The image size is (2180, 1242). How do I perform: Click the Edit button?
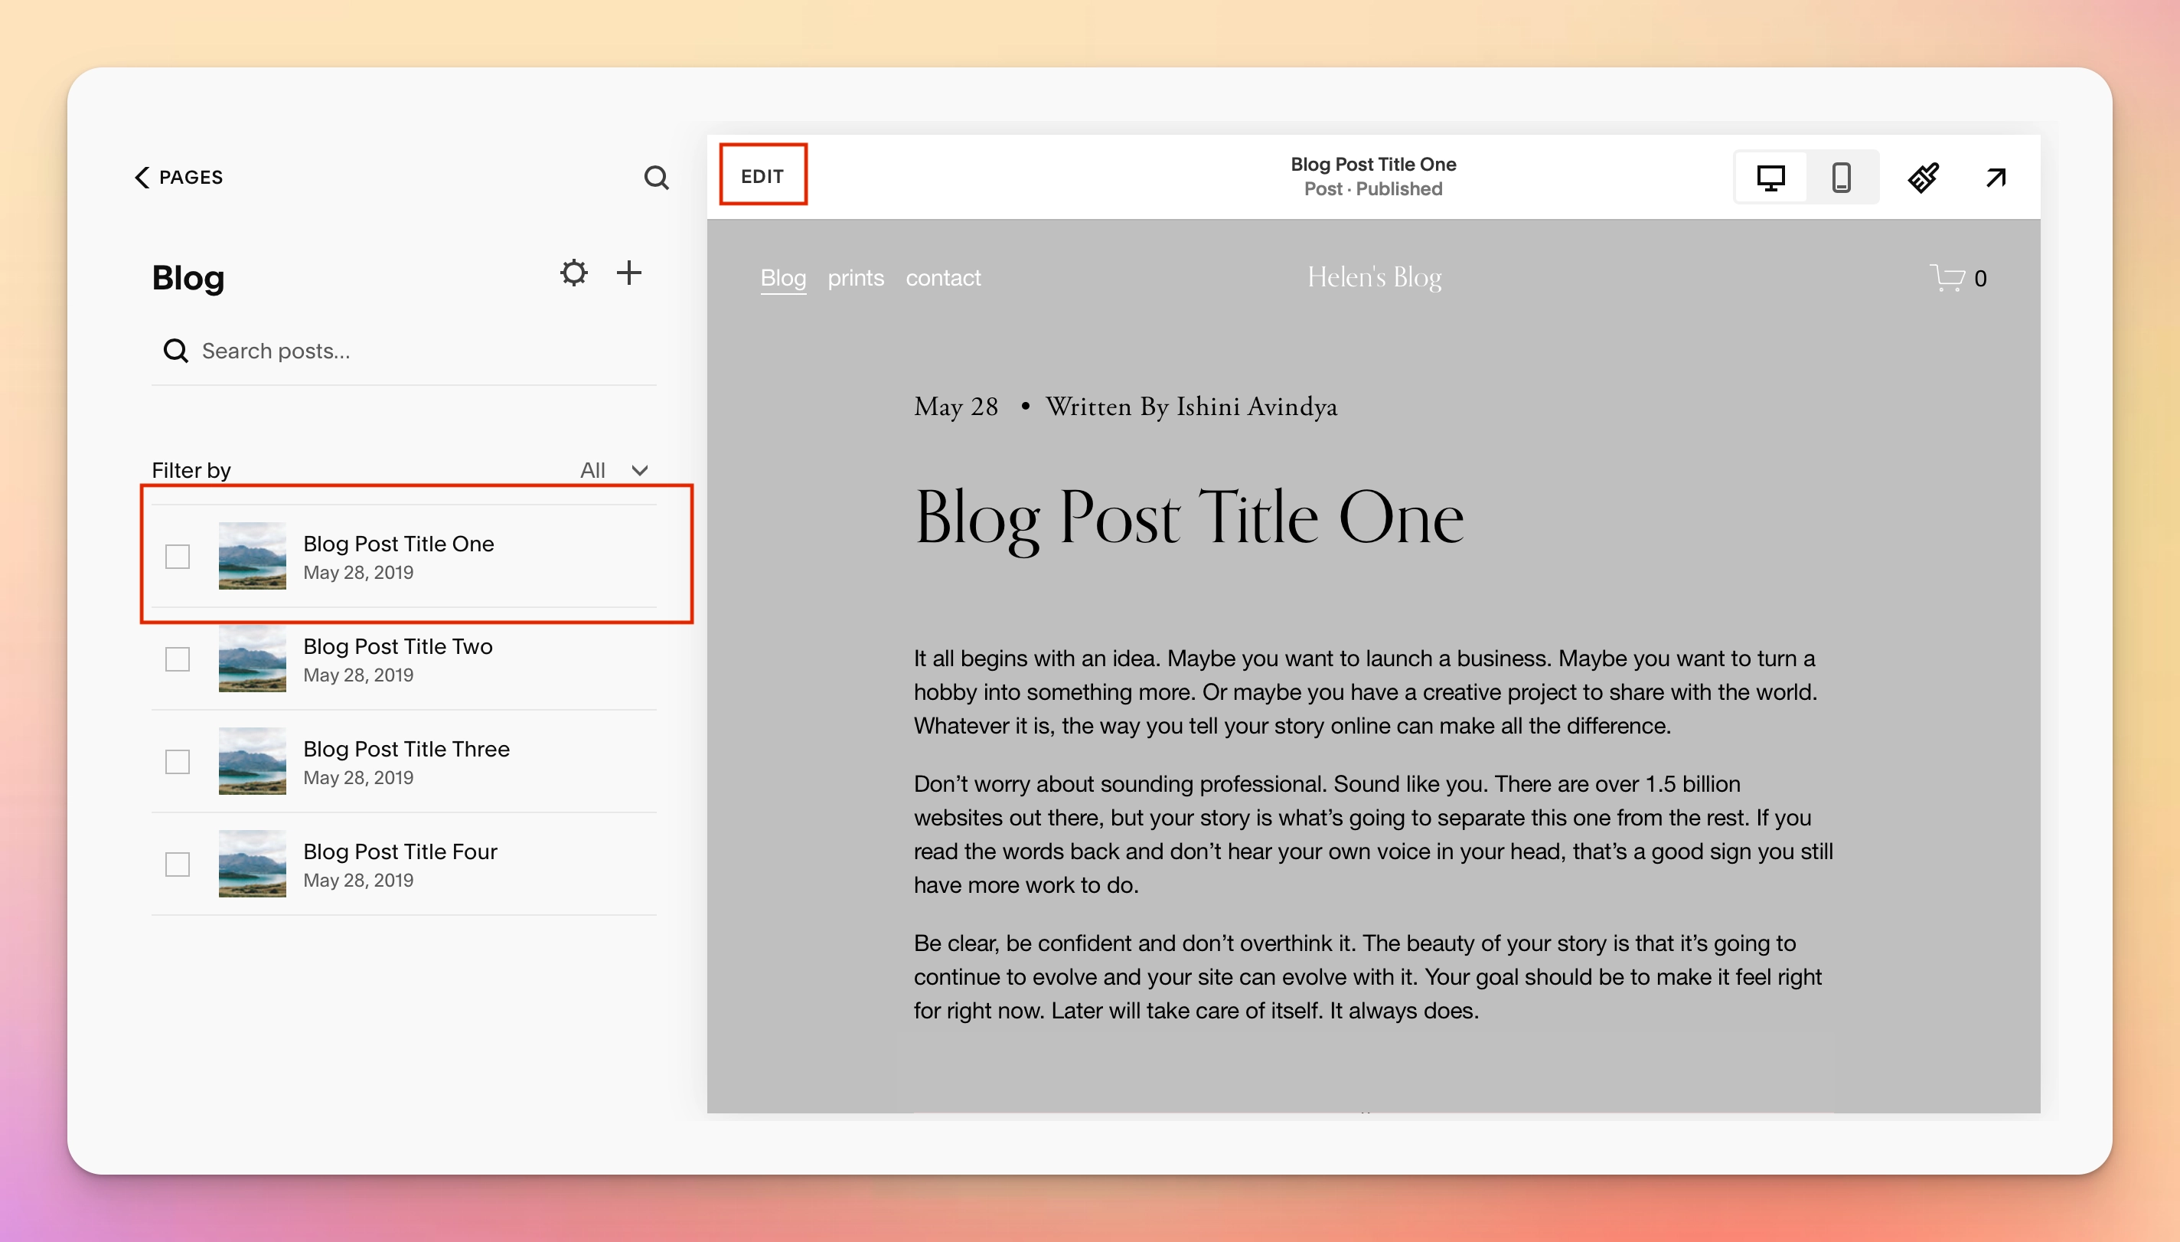(x=762, y=175)
